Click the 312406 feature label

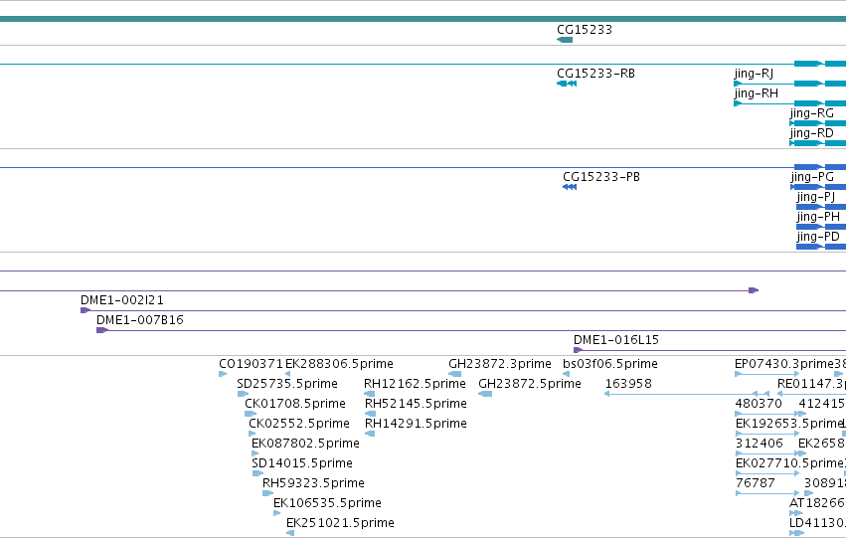pos(760,444)
